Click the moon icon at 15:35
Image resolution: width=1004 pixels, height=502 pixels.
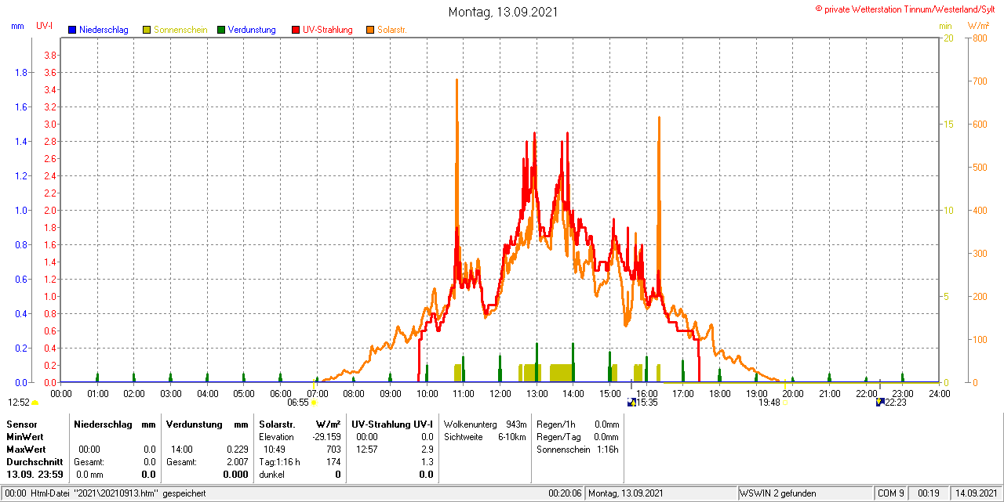click(632, 403)
